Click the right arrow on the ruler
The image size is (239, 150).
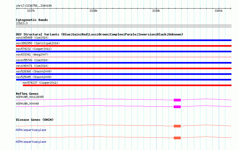(x=230, y=9)
